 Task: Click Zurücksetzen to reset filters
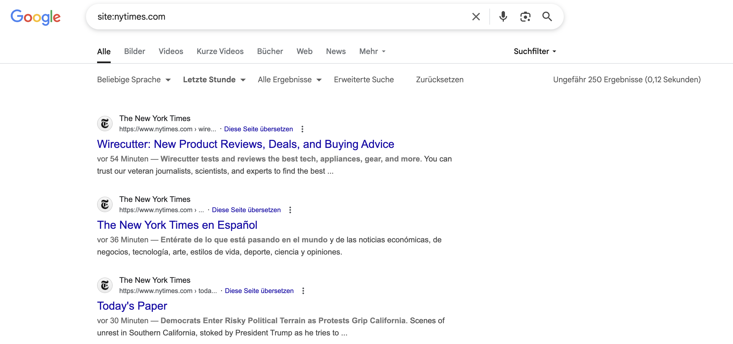pyautogui.click(x=439, y=80)
